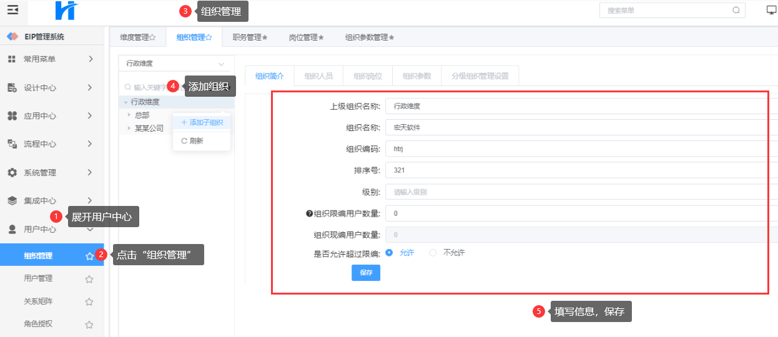Switch to the 维度管理 tab
The width and height of the screenshot is (778, 337).
coord(137,37)
